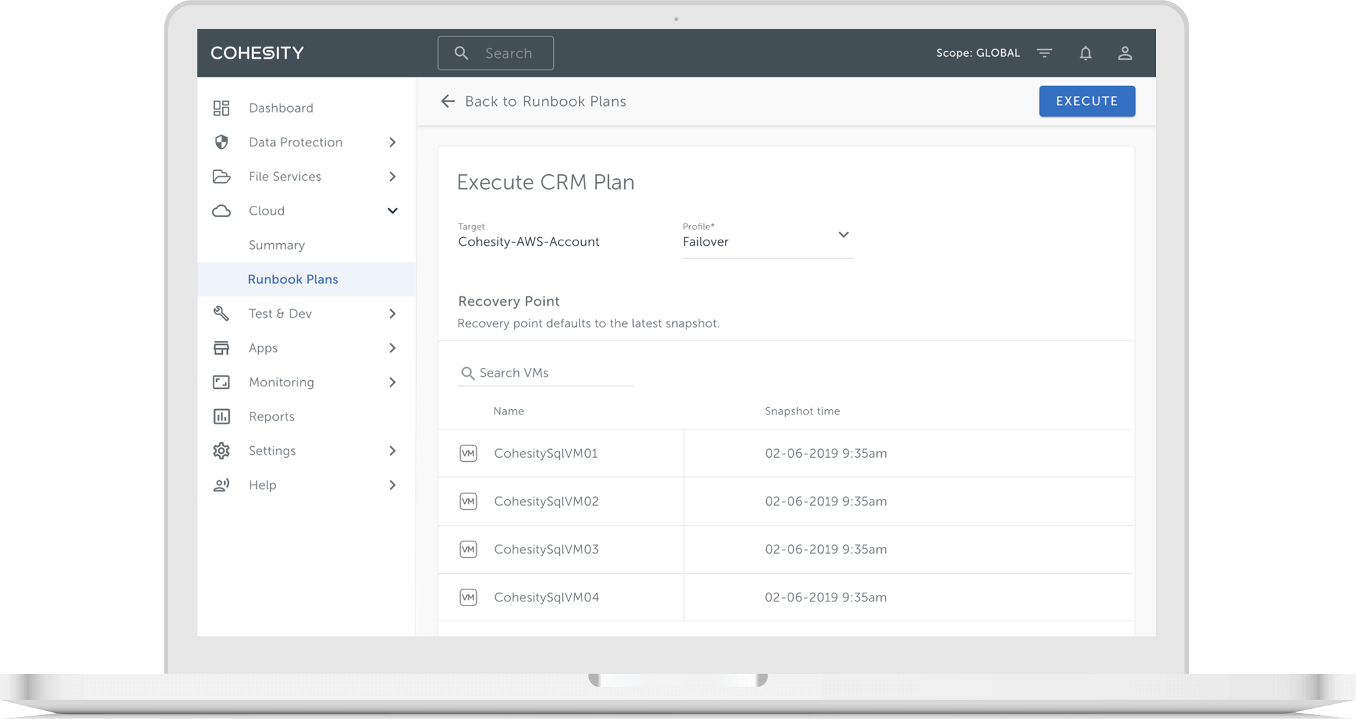Viewport: 1356px width, 719px height.
Task: Expand Settings submenu chevron
Action: (393, 450)
